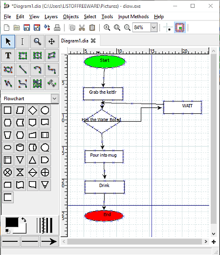Click the foreground black color swatch

point(12,222)
